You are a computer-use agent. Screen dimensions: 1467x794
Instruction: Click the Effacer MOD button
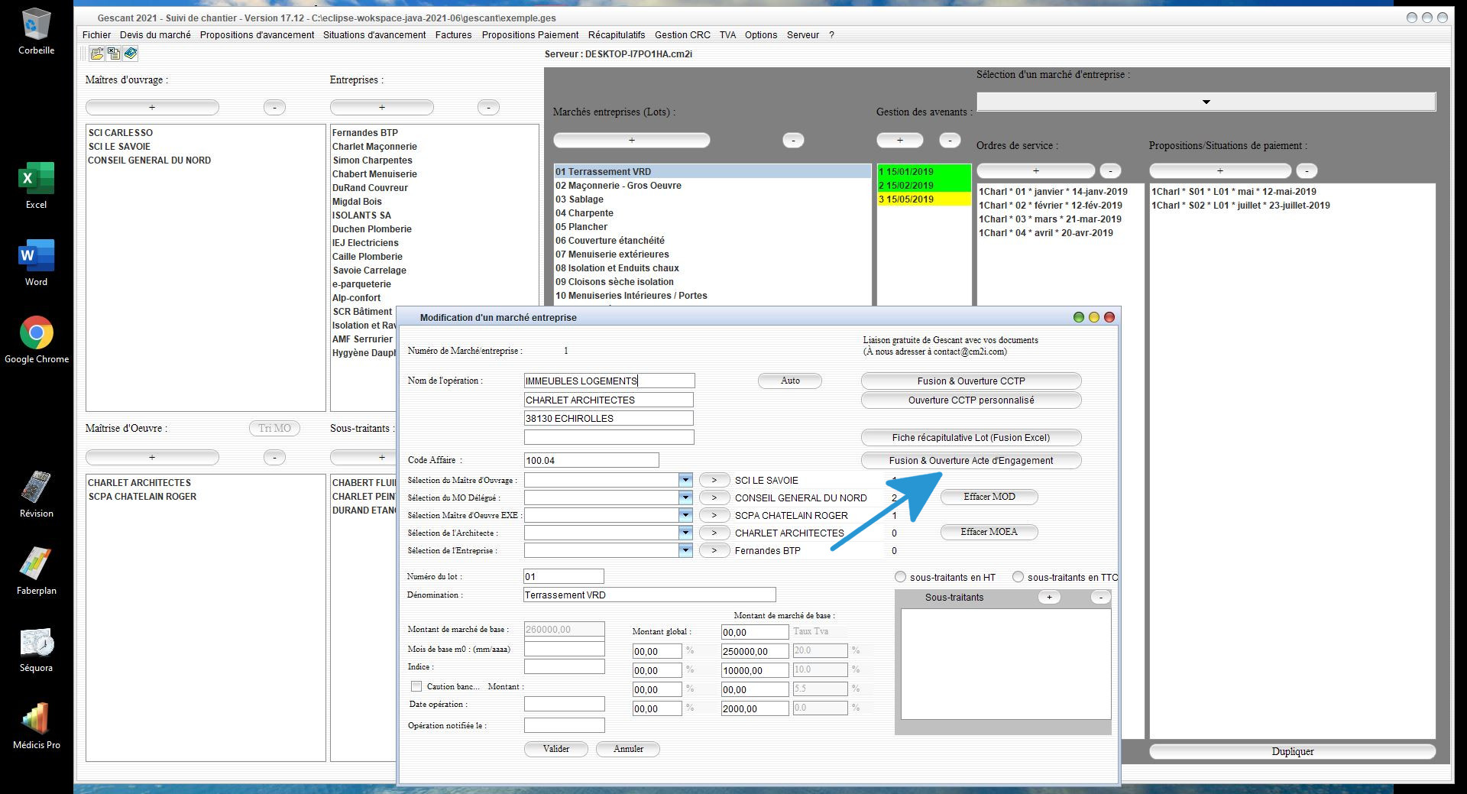pos(989,497)
